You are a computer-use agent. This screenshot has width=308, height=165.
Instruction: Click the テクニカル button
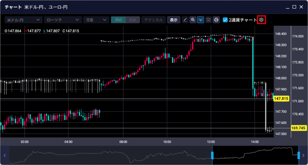pos(153,20)
